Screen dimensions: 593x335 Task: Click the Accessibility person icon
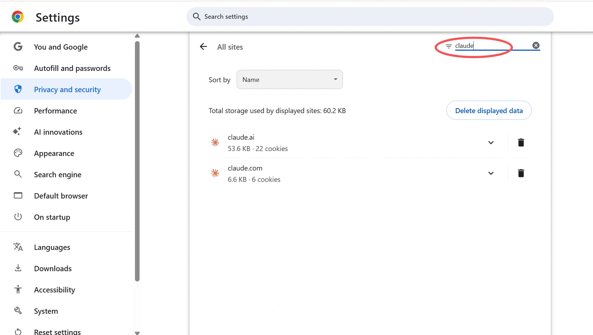[18, 289]
